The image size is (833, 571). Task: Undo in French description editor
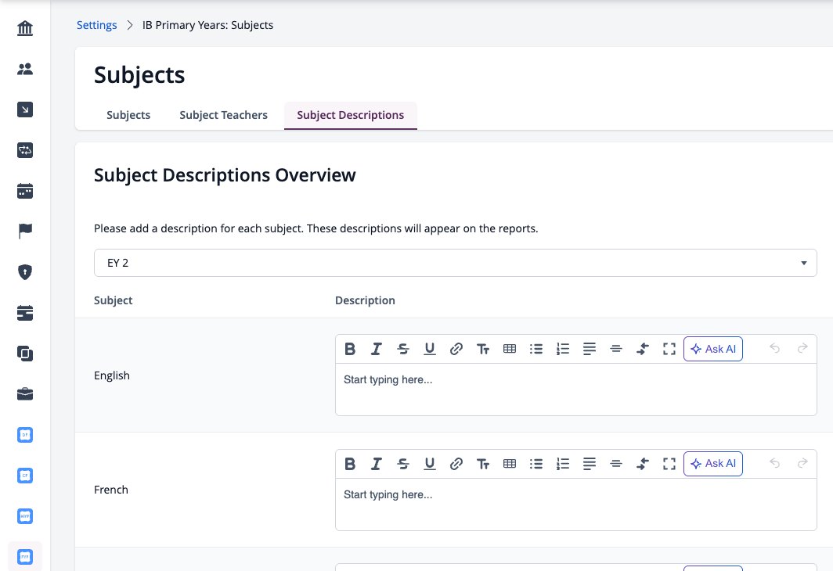tap(774, 463)
